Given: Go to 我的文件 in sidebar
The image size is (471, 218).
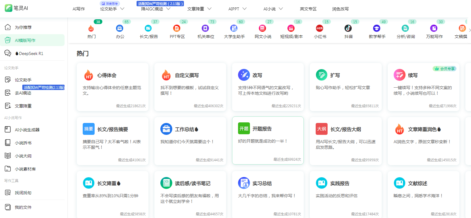Looking at the screenshot, I should click(23, 207).
